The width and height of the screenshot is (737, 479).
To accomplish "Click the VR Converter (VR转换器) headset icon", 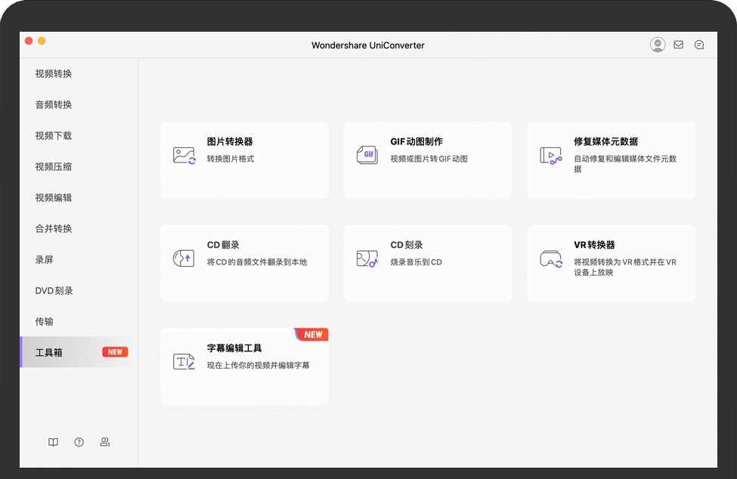I will click(x=550, y=258).
